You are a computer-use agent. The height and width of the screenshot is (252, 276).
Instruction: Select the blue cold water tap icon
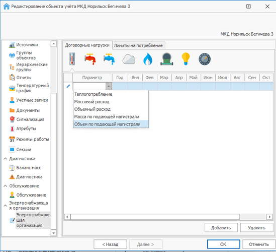click(109, 59)
